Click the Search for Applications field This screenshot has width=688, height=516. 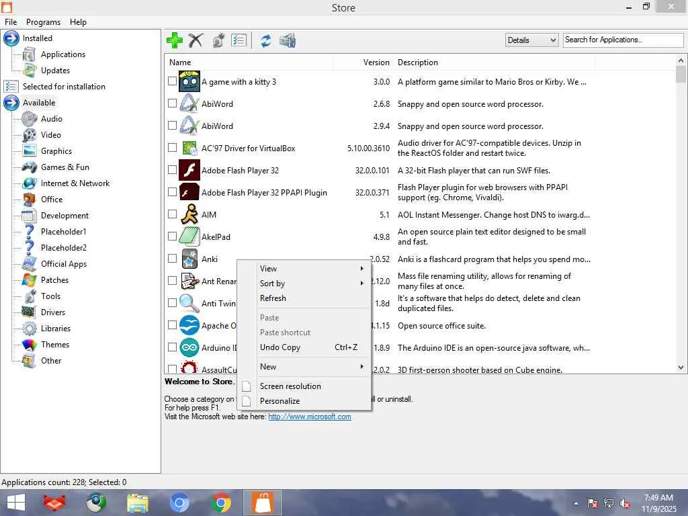(x=623, y=40)
